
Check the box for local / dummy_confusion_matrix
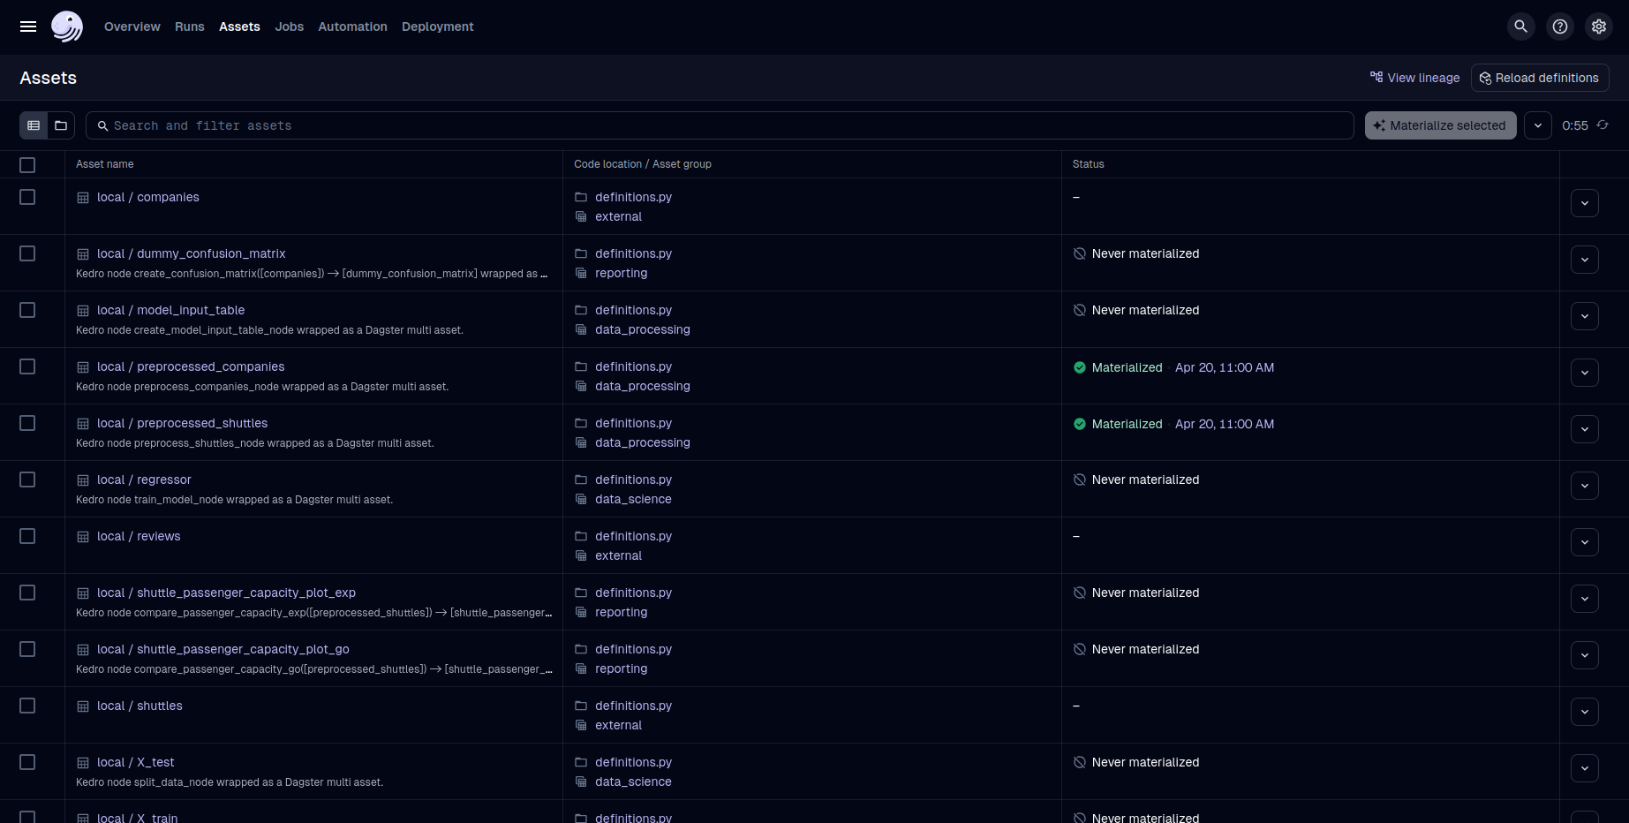27,253
